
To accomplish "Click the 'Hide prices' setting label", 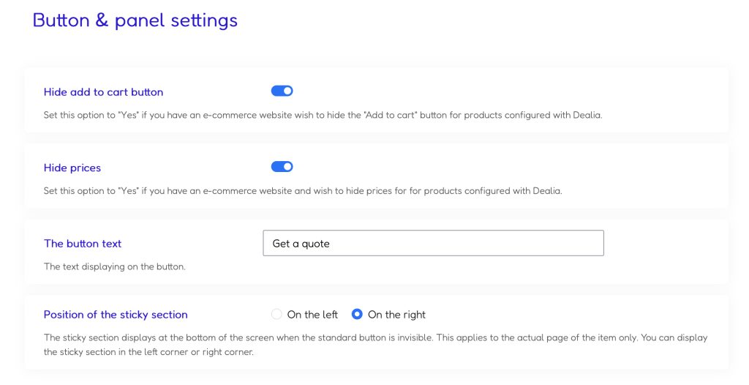I will 72,168.
